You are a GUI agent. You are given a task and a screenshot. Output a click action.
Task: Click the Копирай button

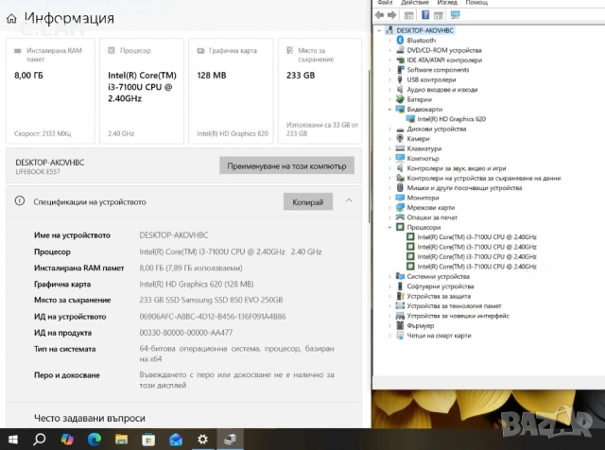coord(308,202)
